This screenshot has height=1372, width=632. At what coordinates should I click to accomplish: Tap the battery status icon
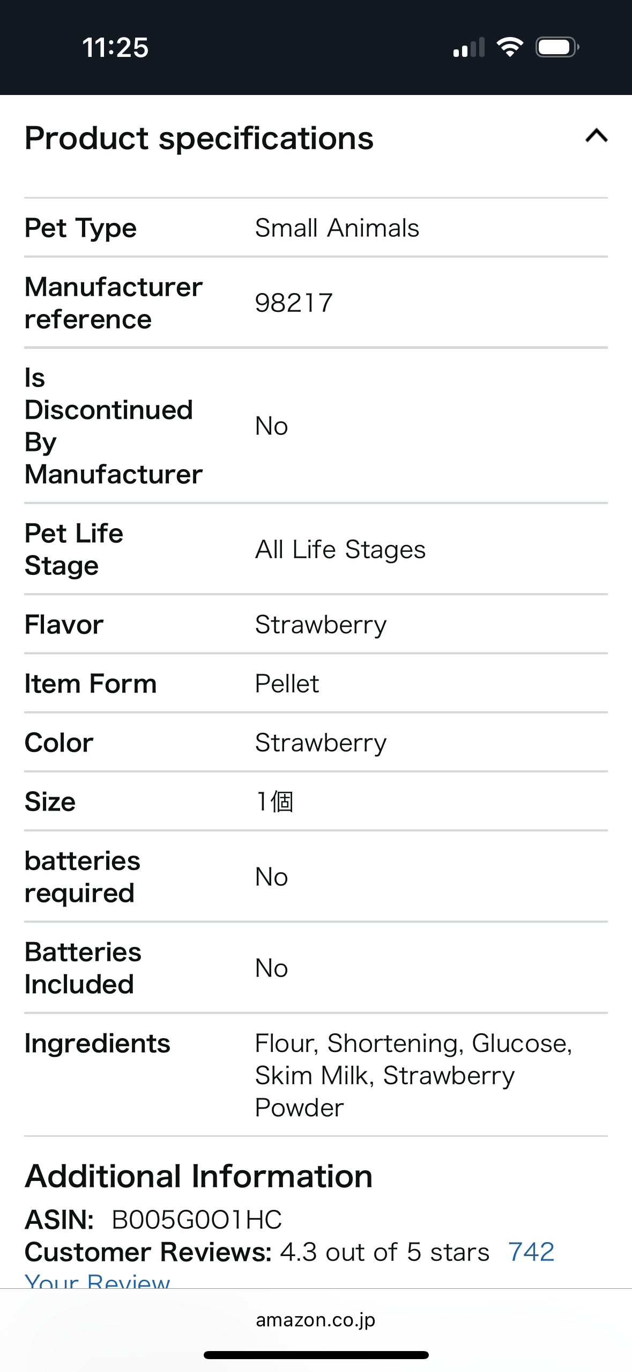pyautogui.click(x=557, y=47)
